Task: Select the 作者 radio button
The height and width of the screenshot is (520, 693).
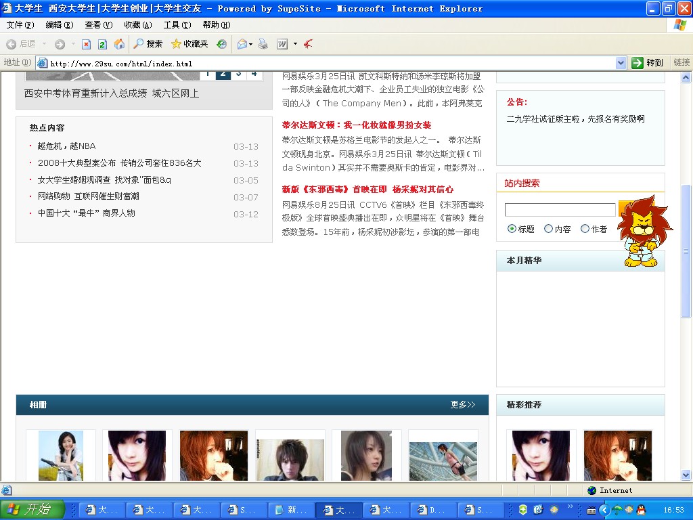Action: [x=585, y=229]
